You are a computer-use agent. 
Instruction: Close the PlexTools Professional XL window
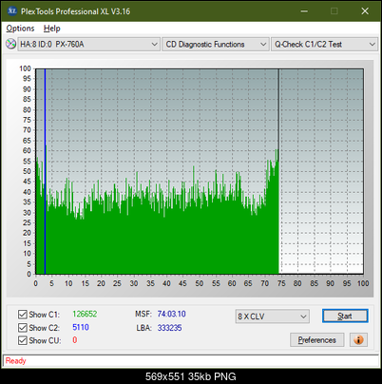click(365, 11)
